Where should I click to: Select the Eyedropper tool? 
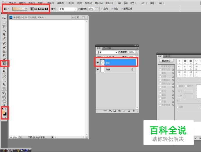tap(4, 38)
